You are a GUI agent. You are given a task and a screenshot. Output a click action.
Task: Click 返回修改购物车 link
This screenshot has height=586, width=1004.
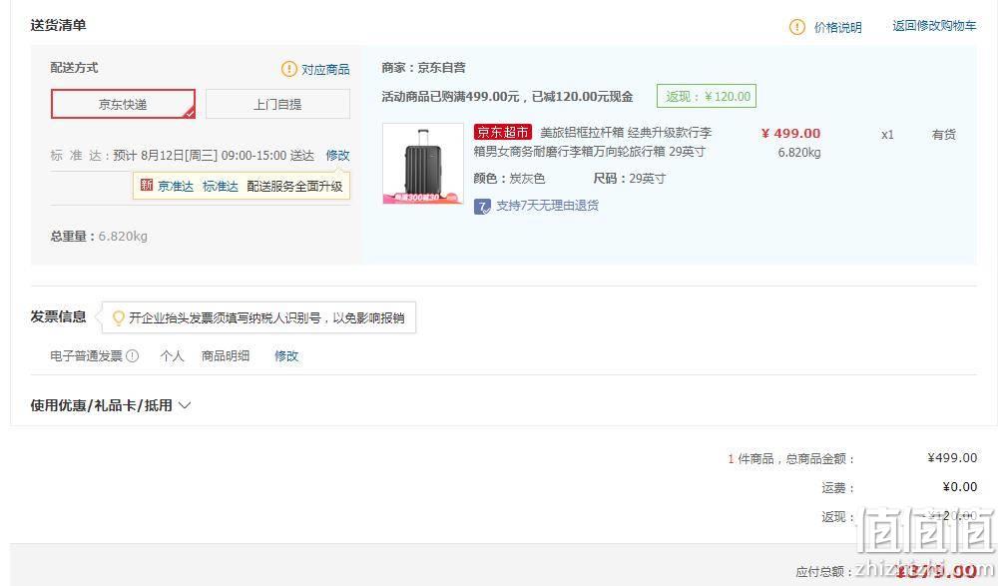(x=934, y=26)
